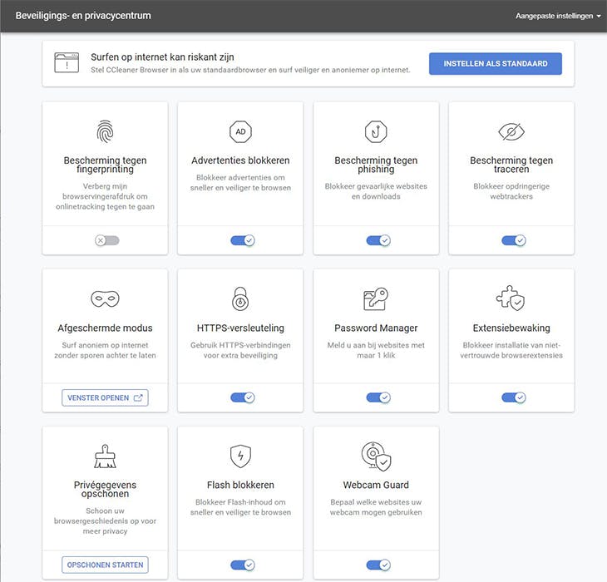Screen dimensions: 607x582
Task: Toggle the Webcam Guard switch
Action: pos(378,565)
